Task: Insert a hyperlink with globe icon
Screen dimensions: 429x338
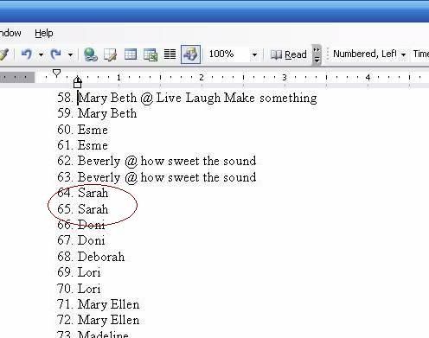Action: (91, 54)
